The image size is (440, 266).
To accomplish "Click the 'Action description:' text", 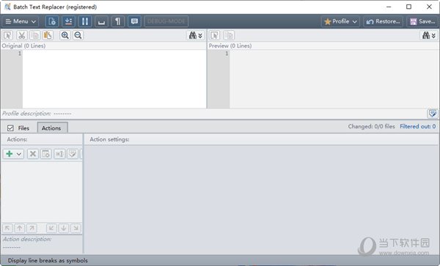I will [x=27, y=240].
